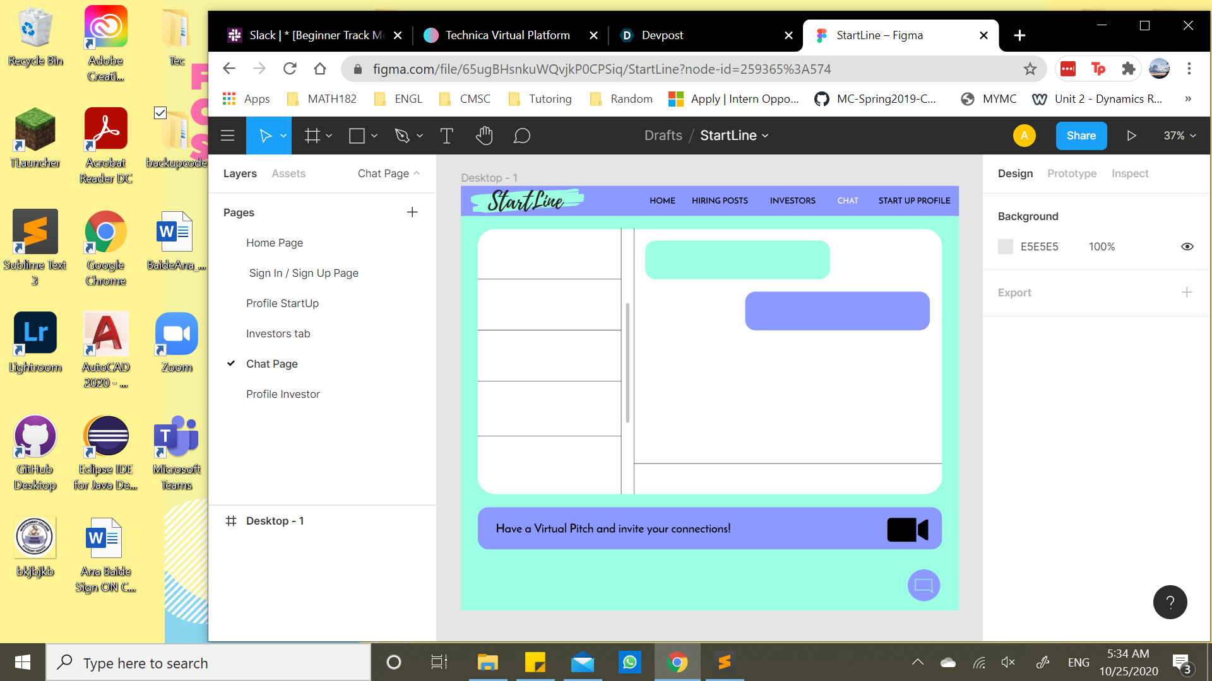Open the StartLine file name dropdown

(x=734, y=136)
